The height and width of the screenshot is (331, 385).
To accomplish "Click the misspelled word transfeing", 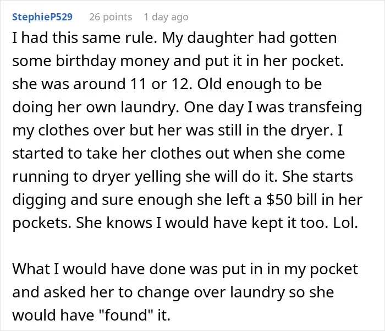I will (325, 107).
